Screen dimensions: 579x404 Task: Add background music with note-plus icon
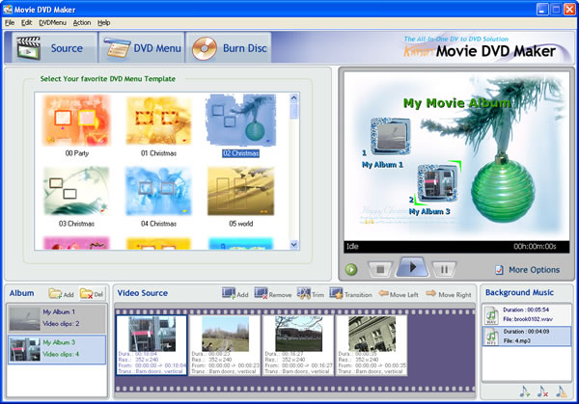(x=525, y=391)
